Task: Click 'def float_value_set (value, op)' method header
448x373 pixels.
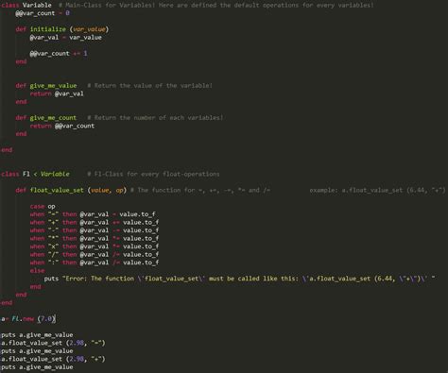Action: (71, 190)
